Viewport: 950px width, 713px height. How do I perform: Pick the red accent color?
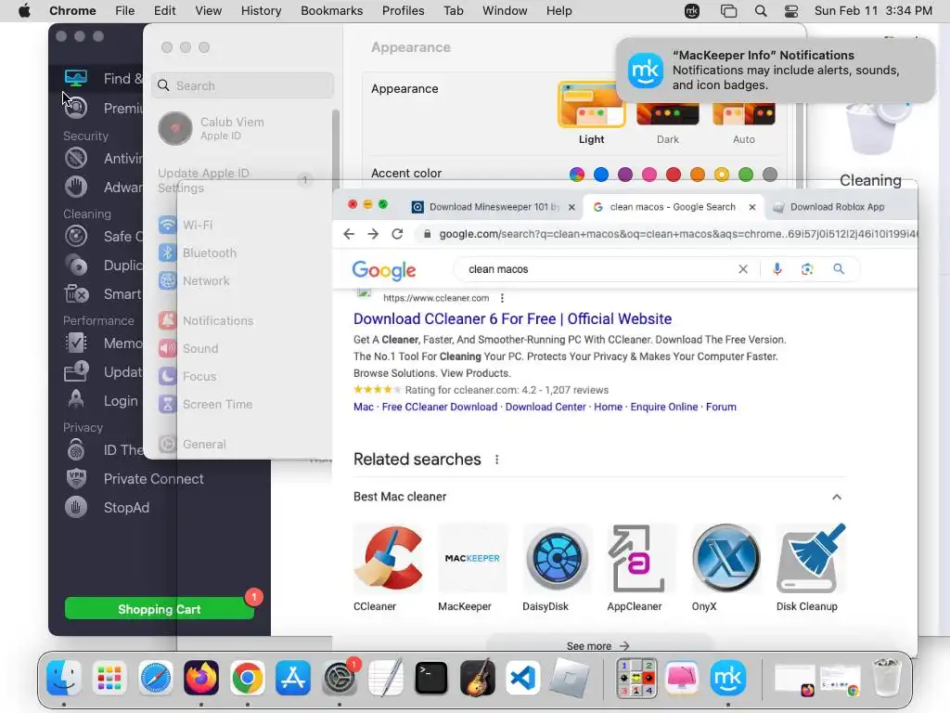(x=674, y=175)
